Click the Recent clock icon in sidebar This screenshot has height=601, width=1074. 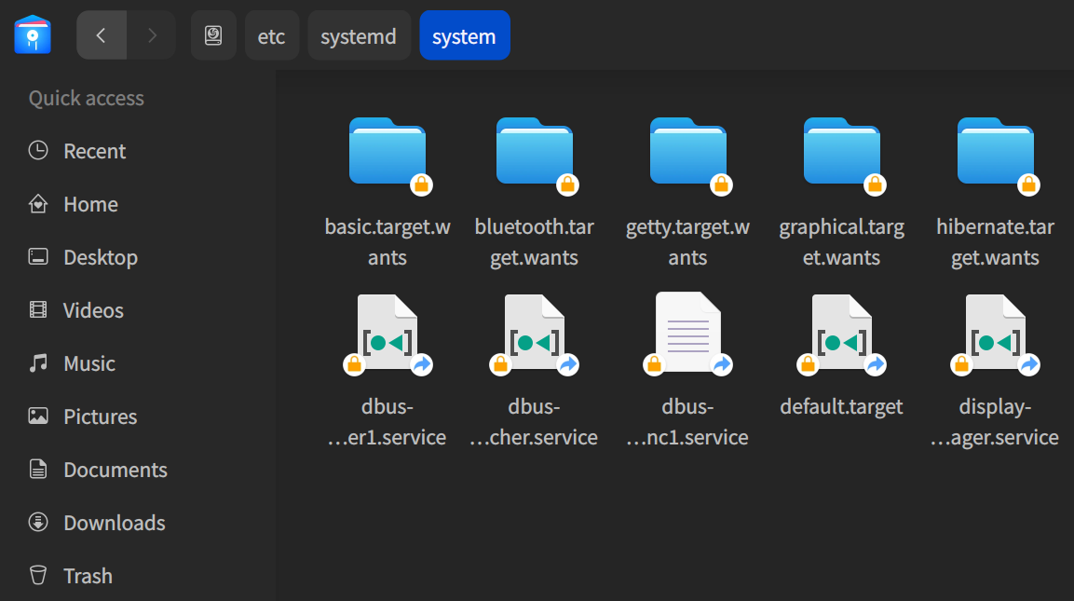[x=38, y=150]
